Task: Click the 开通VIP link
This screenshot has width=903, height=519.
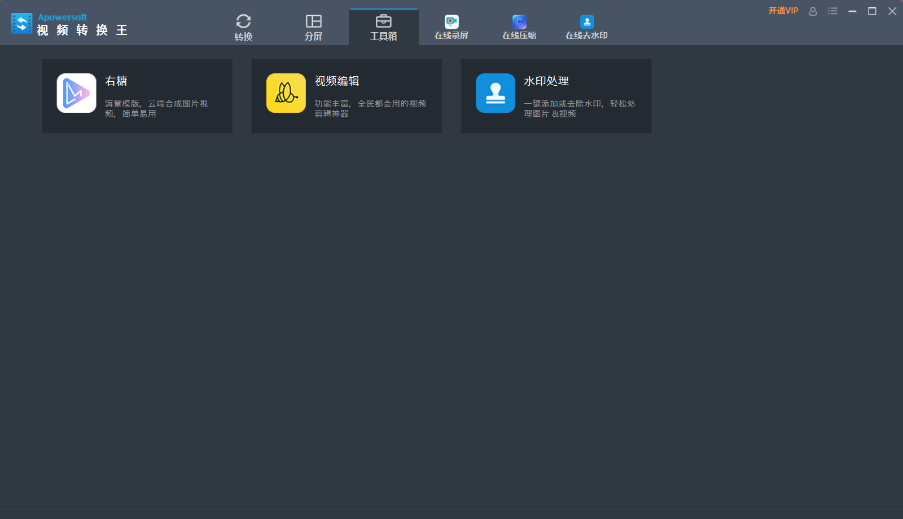Action: coord(783,11)
